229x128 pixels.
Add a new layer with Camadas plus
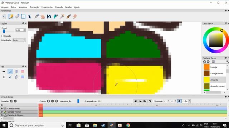coord(11,101)
